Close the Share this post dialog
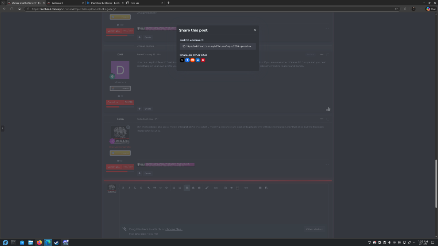 coord(255,30)
